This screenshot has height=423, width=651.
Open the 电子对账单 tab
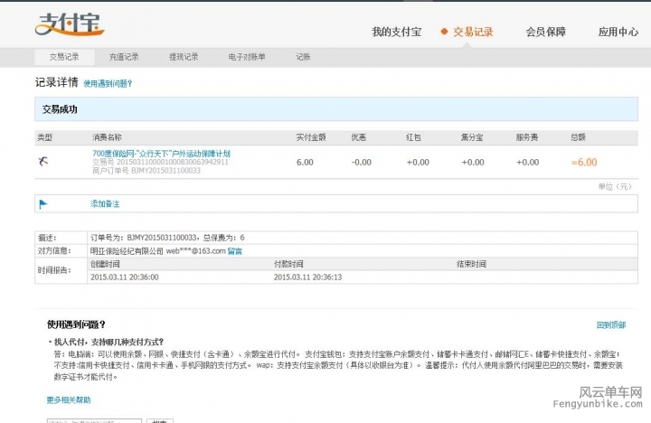[x=247, y=57]
